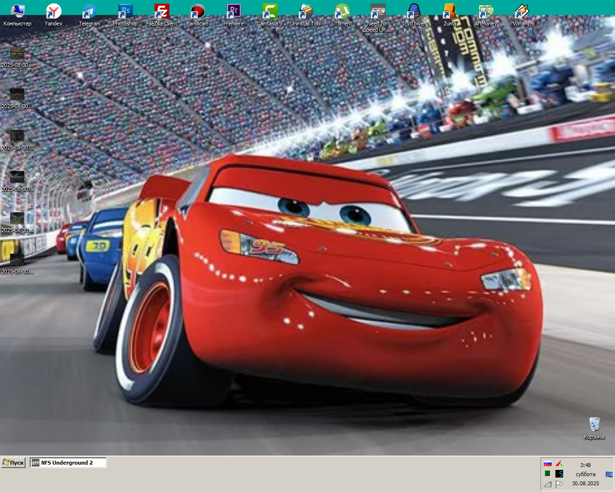Click the суббота weekday text
Screen dimensions: 615x492
coord(585,474)
